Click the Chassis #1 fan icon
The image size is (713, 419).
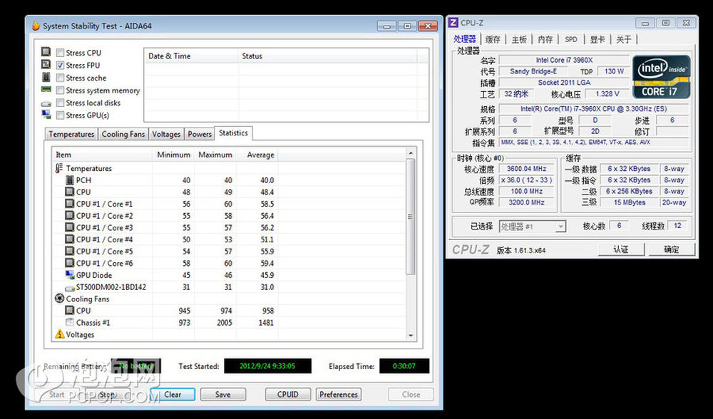[x=70, y=322]
